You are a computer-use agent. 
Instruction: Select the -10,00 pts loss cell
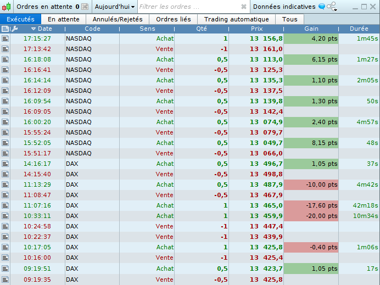(311, 185)
